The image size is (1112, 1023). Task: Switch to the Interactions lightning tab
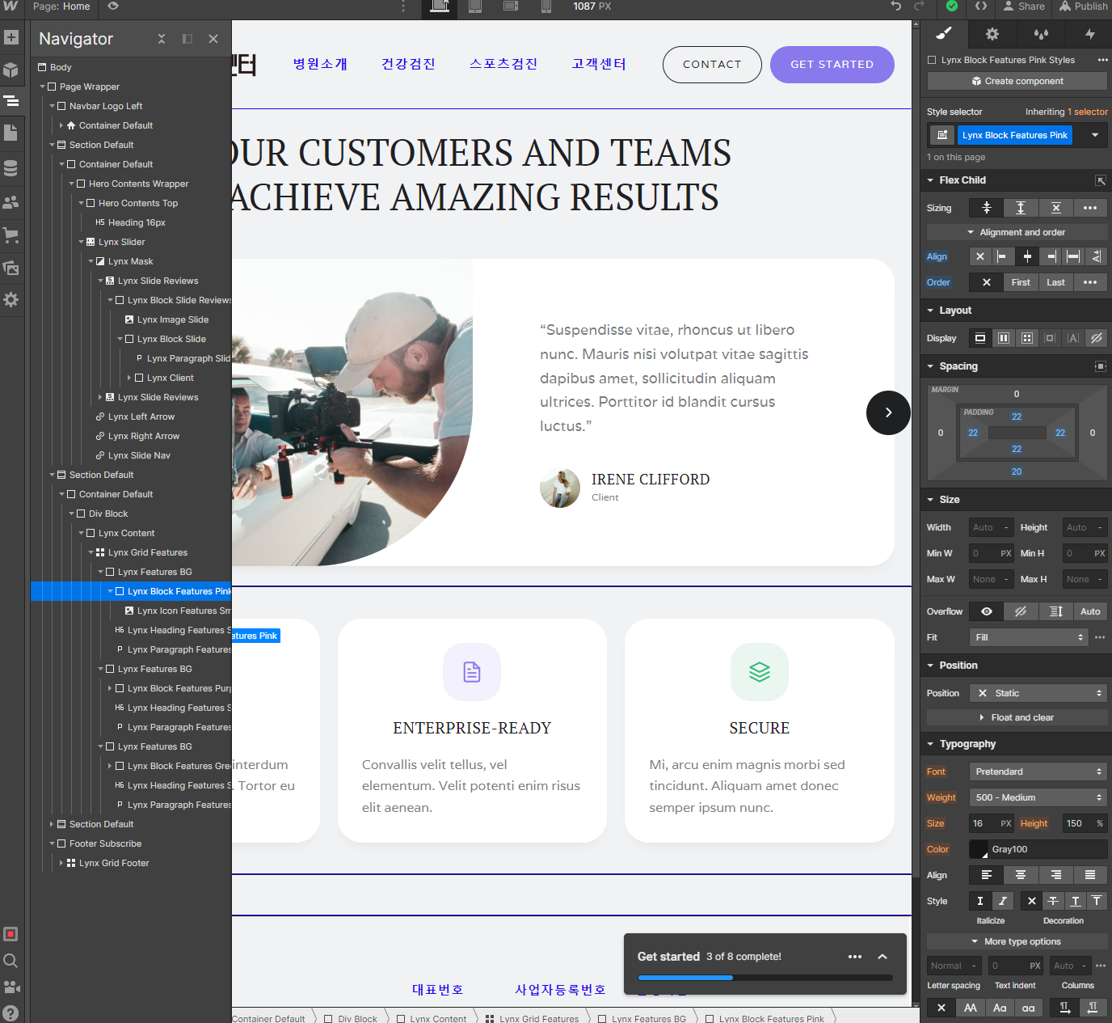coord(1089,34)
